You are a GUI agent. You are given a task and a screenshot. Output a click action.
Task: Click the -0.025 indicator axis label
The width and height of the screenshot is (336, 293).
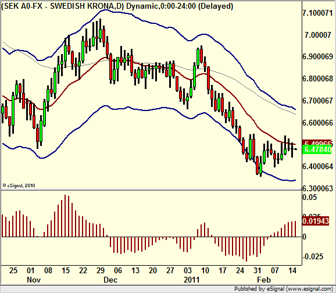pos(313,256)
